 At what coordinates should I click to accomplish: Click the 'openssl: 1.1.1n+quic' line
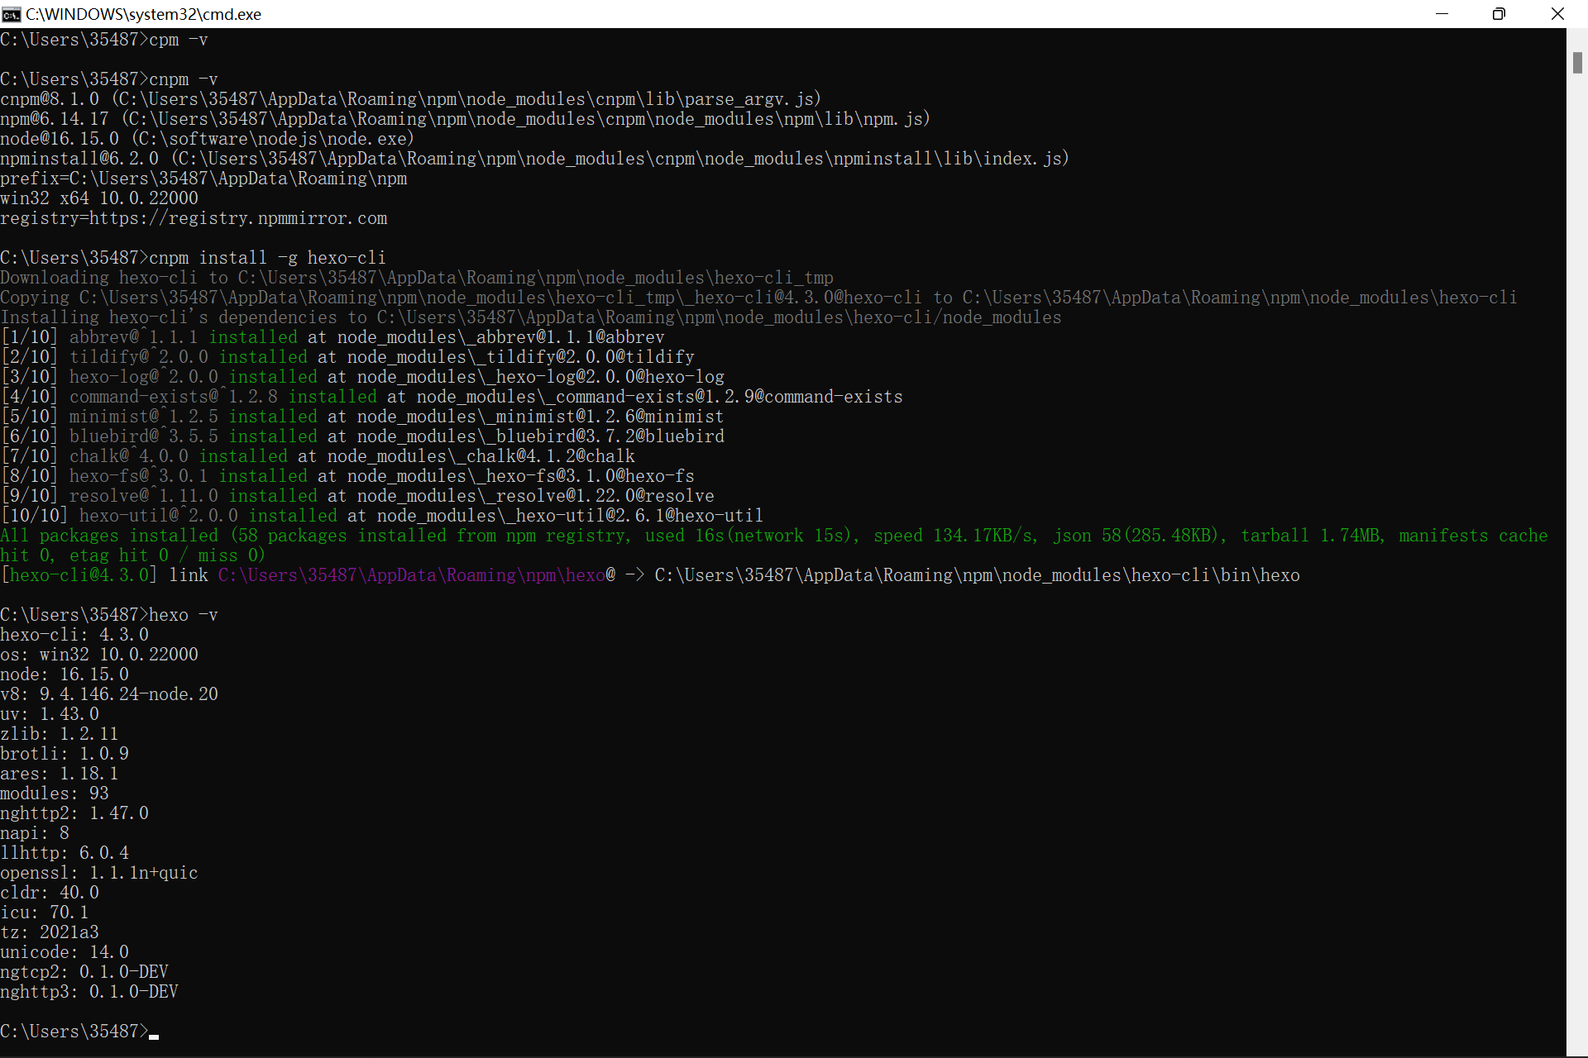(99, 873)
